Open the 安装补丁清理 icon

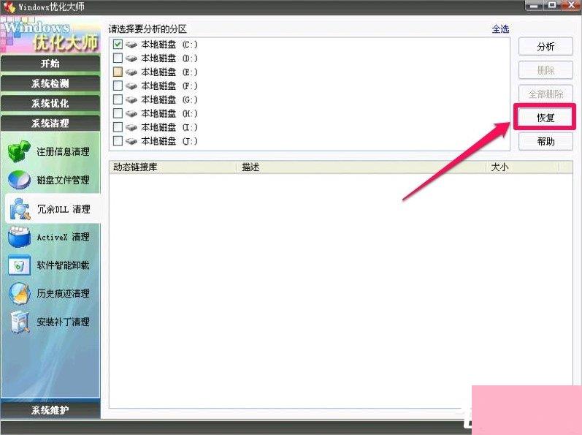(20, 322)
